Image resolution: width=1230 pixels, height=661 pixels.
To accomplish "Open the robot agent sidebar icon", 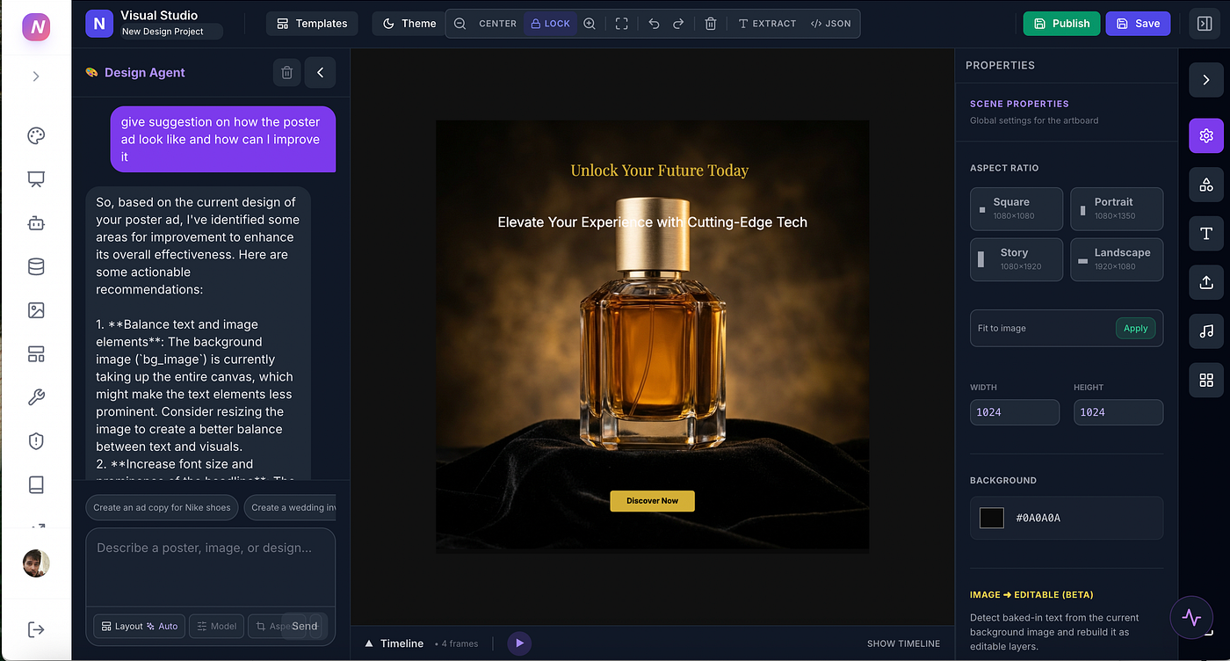I will [36, 223].
